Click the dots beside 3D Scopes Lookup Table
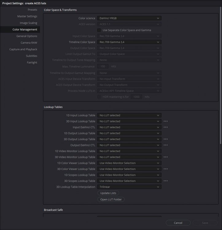The height and width of the screenshot is (230, 222). click(x=166, y=181)
